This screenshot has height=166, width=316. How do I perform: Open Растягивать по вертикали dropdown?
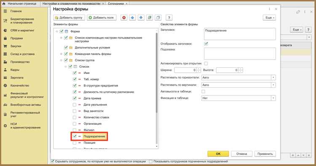coord(273,85)
